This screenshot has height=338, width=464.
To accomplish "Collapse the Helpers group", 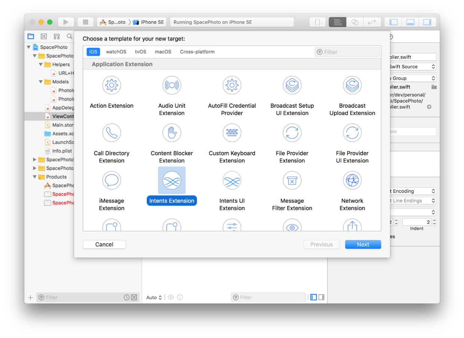I will click(41, 64).
